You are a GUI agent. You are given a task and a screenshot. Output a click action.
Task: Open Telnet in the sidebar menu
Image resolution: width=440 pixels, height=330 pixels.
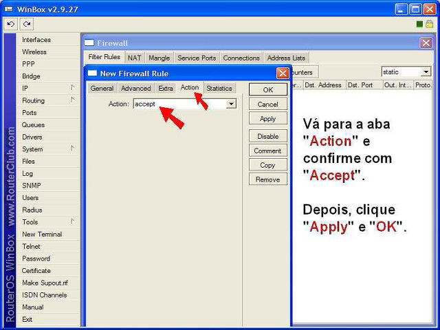(x=48, y=246)
